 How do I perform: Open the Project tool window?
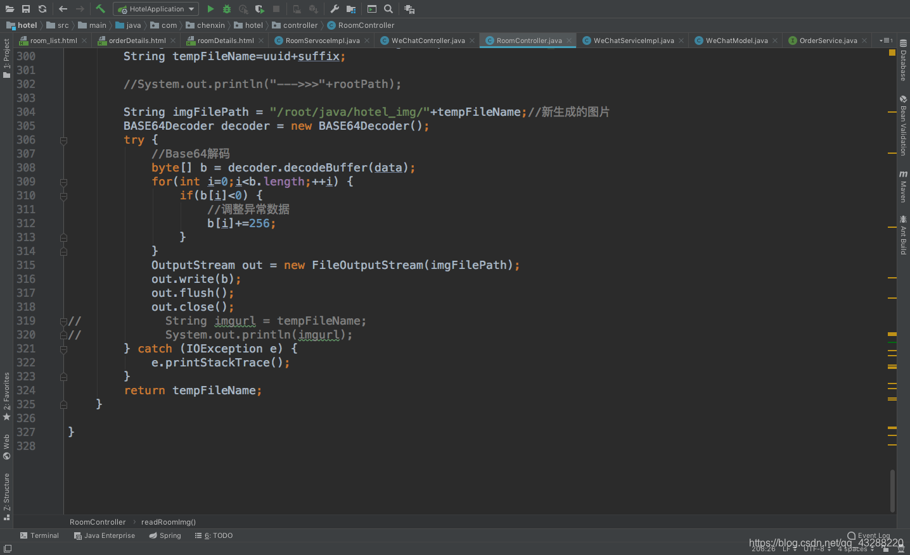[x=6, y=58]
